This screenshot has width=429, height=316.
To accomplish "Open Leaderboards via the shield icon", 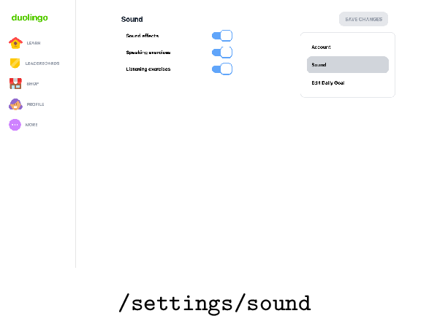I will click(x=15, y=63).
